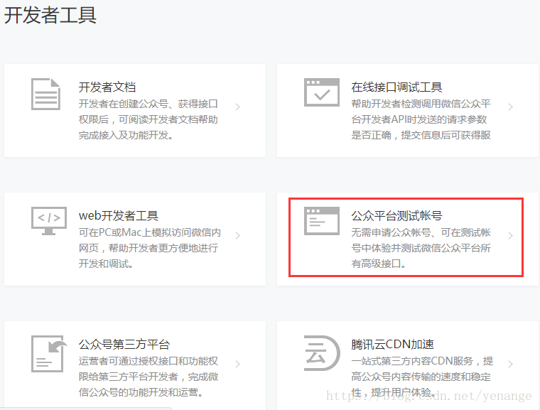Open the 公众平台测试帐号 card chevron arrow
The image size is (540, 410).
click(510, 235)
